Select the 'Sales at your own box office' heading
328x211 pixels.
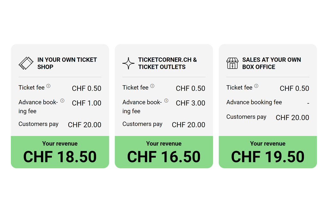(x=272, y=63)
